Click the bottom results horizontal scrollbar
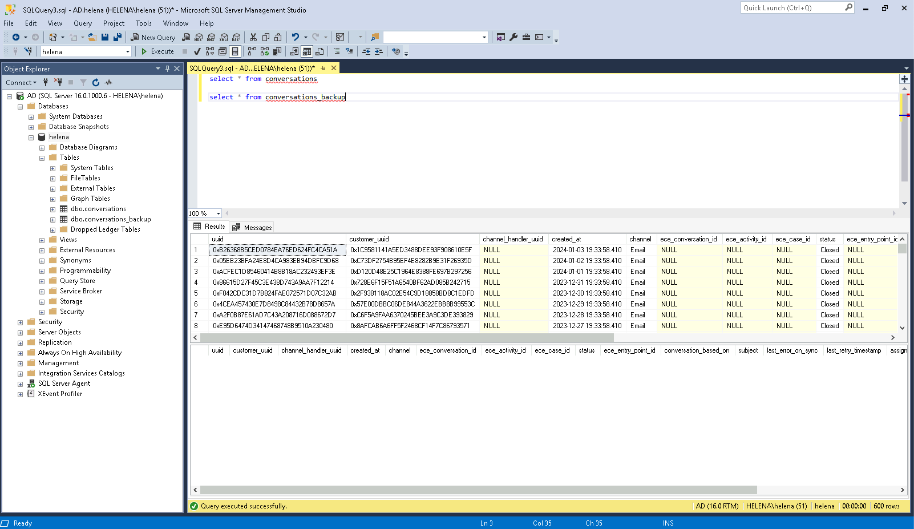The image size is (914, 529). (478, 490)
